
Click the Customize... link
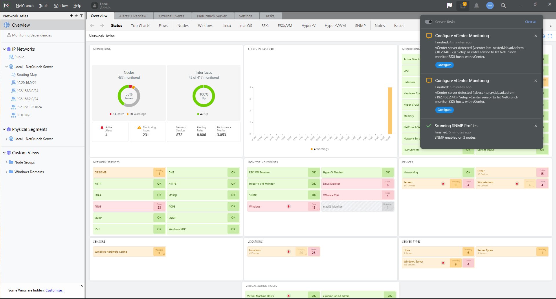point(55,290)
